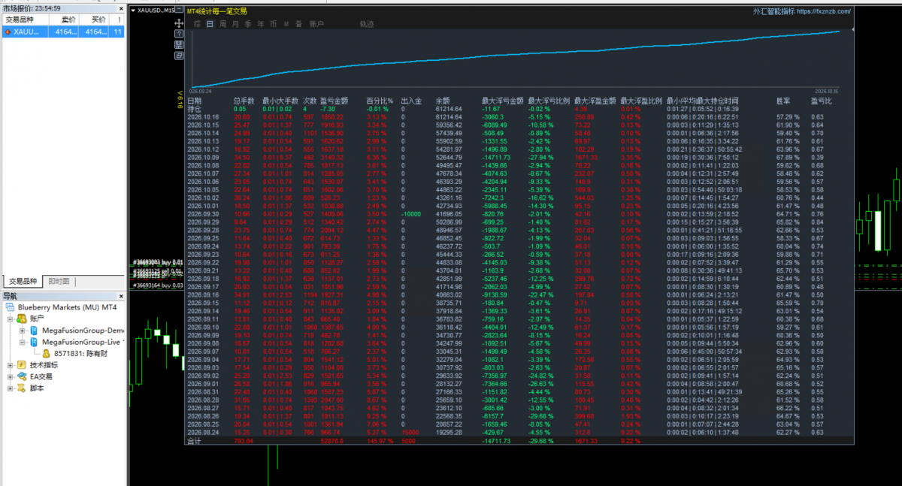This screenshot has height=486, width=902.
Task: Click the XAUUSD symbol diamond icon in Market Watch
Action: point(8,32)
